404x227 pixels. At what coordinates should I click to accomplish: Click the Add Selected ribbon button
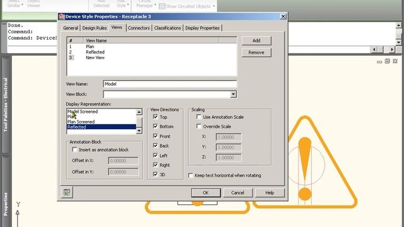coord(101,4)
